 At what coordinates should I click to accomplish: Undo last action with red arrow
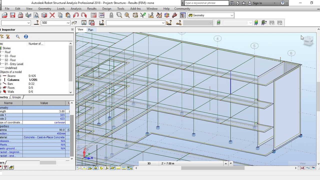(76, 15)
